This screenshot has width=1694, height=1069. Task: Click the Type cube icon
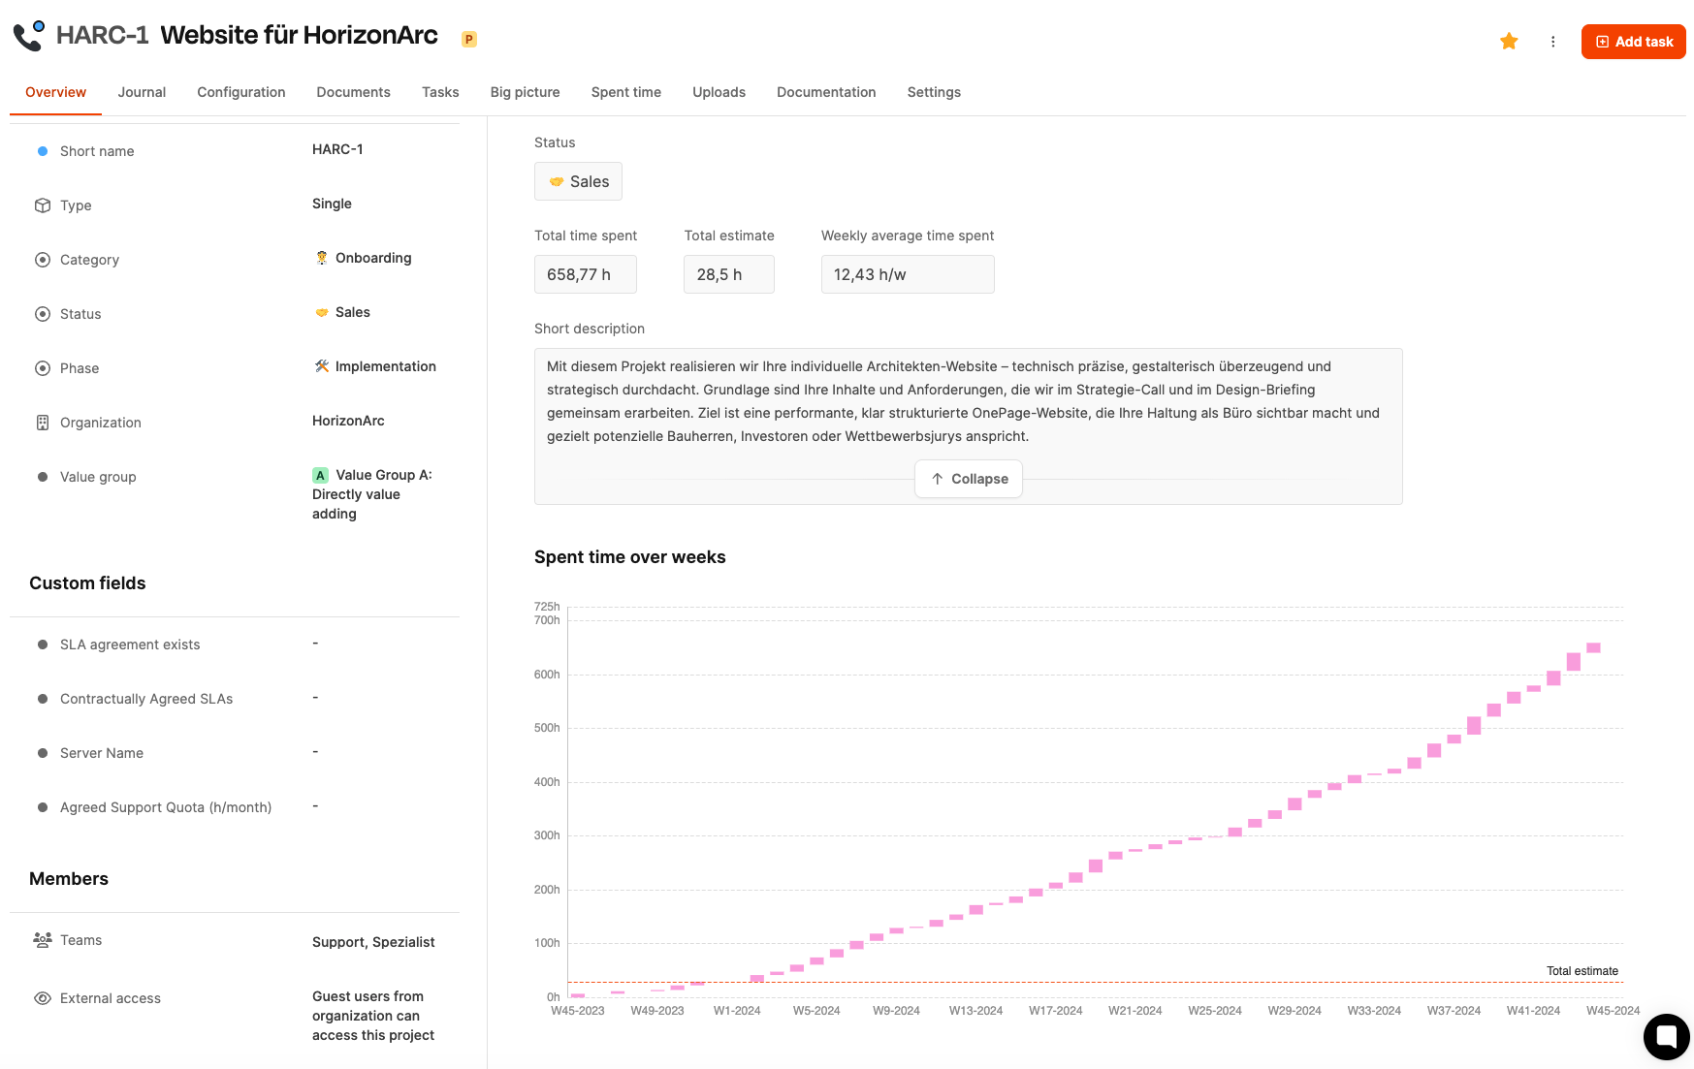(43, 205)
